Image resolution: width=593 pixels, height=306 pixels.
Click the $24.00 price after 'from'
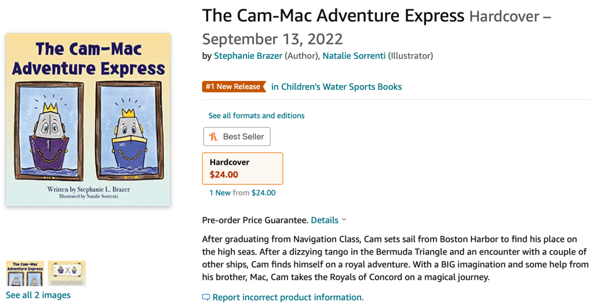(x=263, y=193)
